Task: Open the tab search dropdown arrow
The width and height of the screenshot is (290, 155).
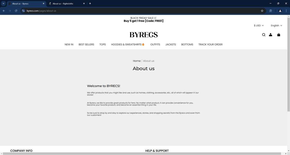Action: 3,4
